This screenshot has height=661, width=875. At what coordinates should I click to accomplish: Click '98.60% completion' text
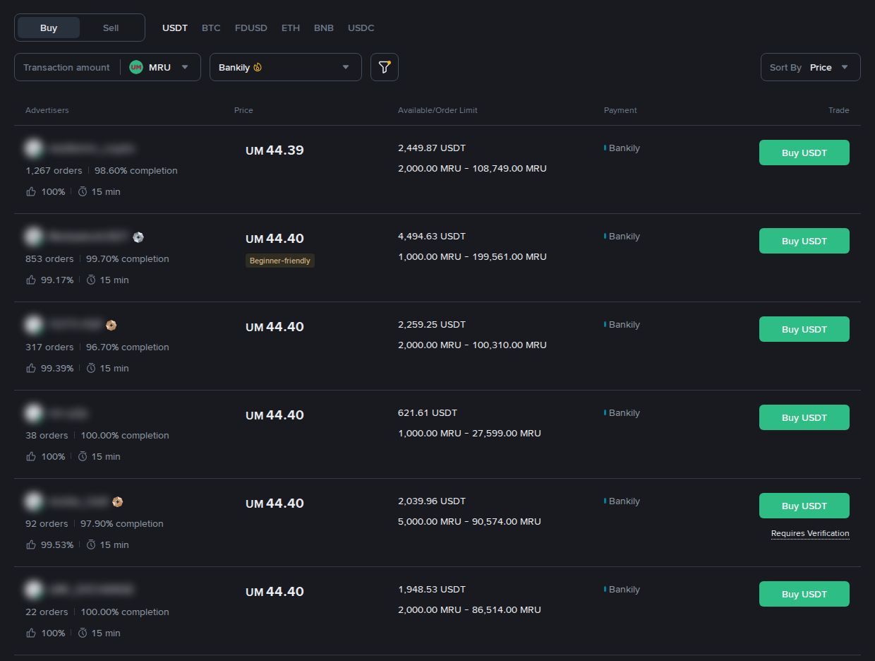136,170
